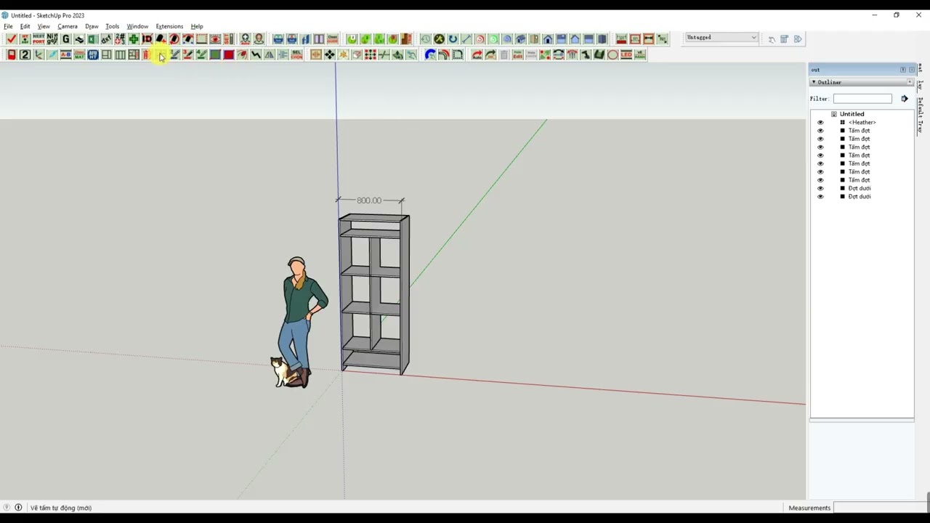
Task: Hide the first Đợt dưới item
Action: [x=820, y=188]
